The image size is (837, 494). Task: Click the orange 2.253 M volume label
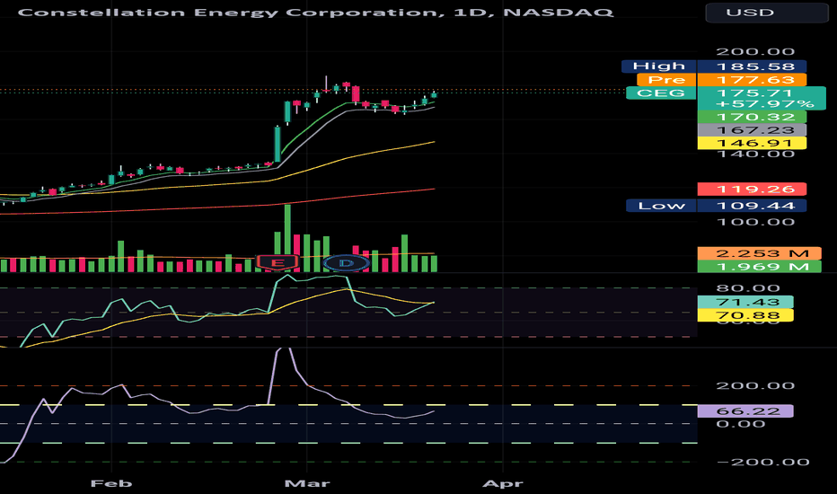759,253
